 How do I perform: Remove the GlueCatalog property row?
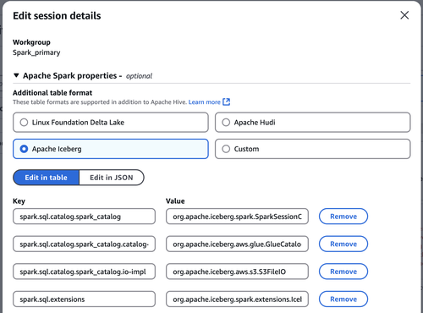tap(343, 244)
